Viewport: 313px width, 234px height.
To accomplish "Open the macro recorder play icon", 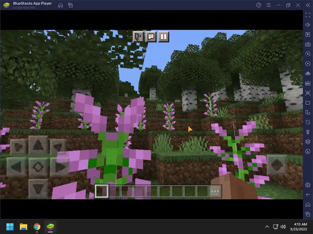I will [308, 54].
